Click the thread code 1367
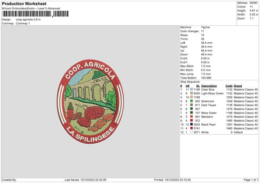260x183 pixels. [229, 125]
